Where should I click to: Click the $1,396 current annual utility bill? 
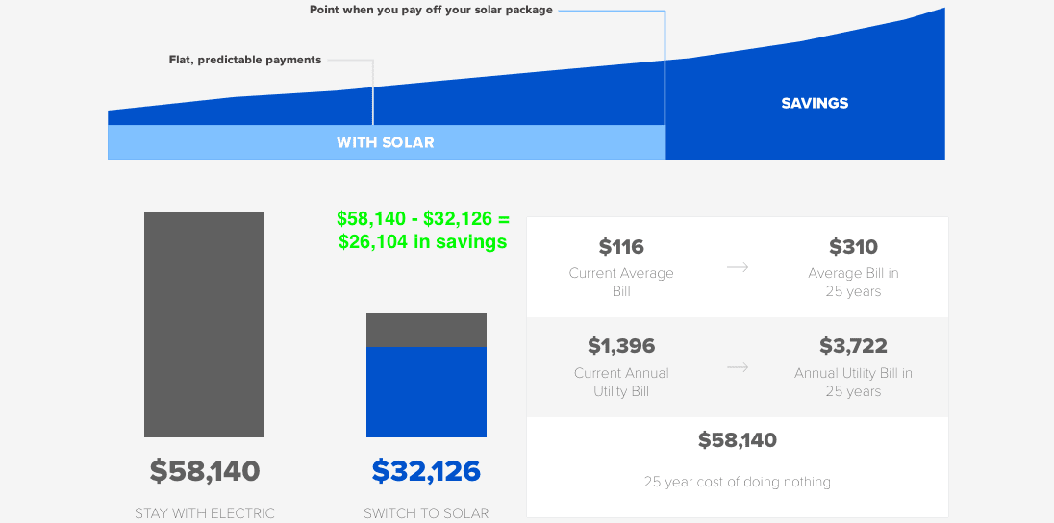(621, 346)
